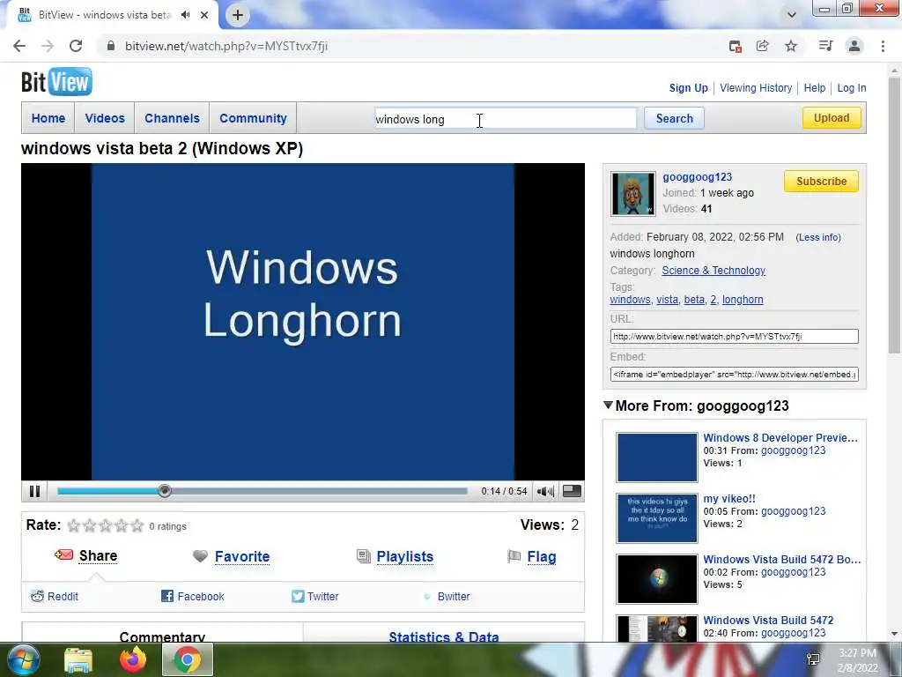Click the longhorn tag
Viewport: 902px width, 677px height.
point(743,300)
